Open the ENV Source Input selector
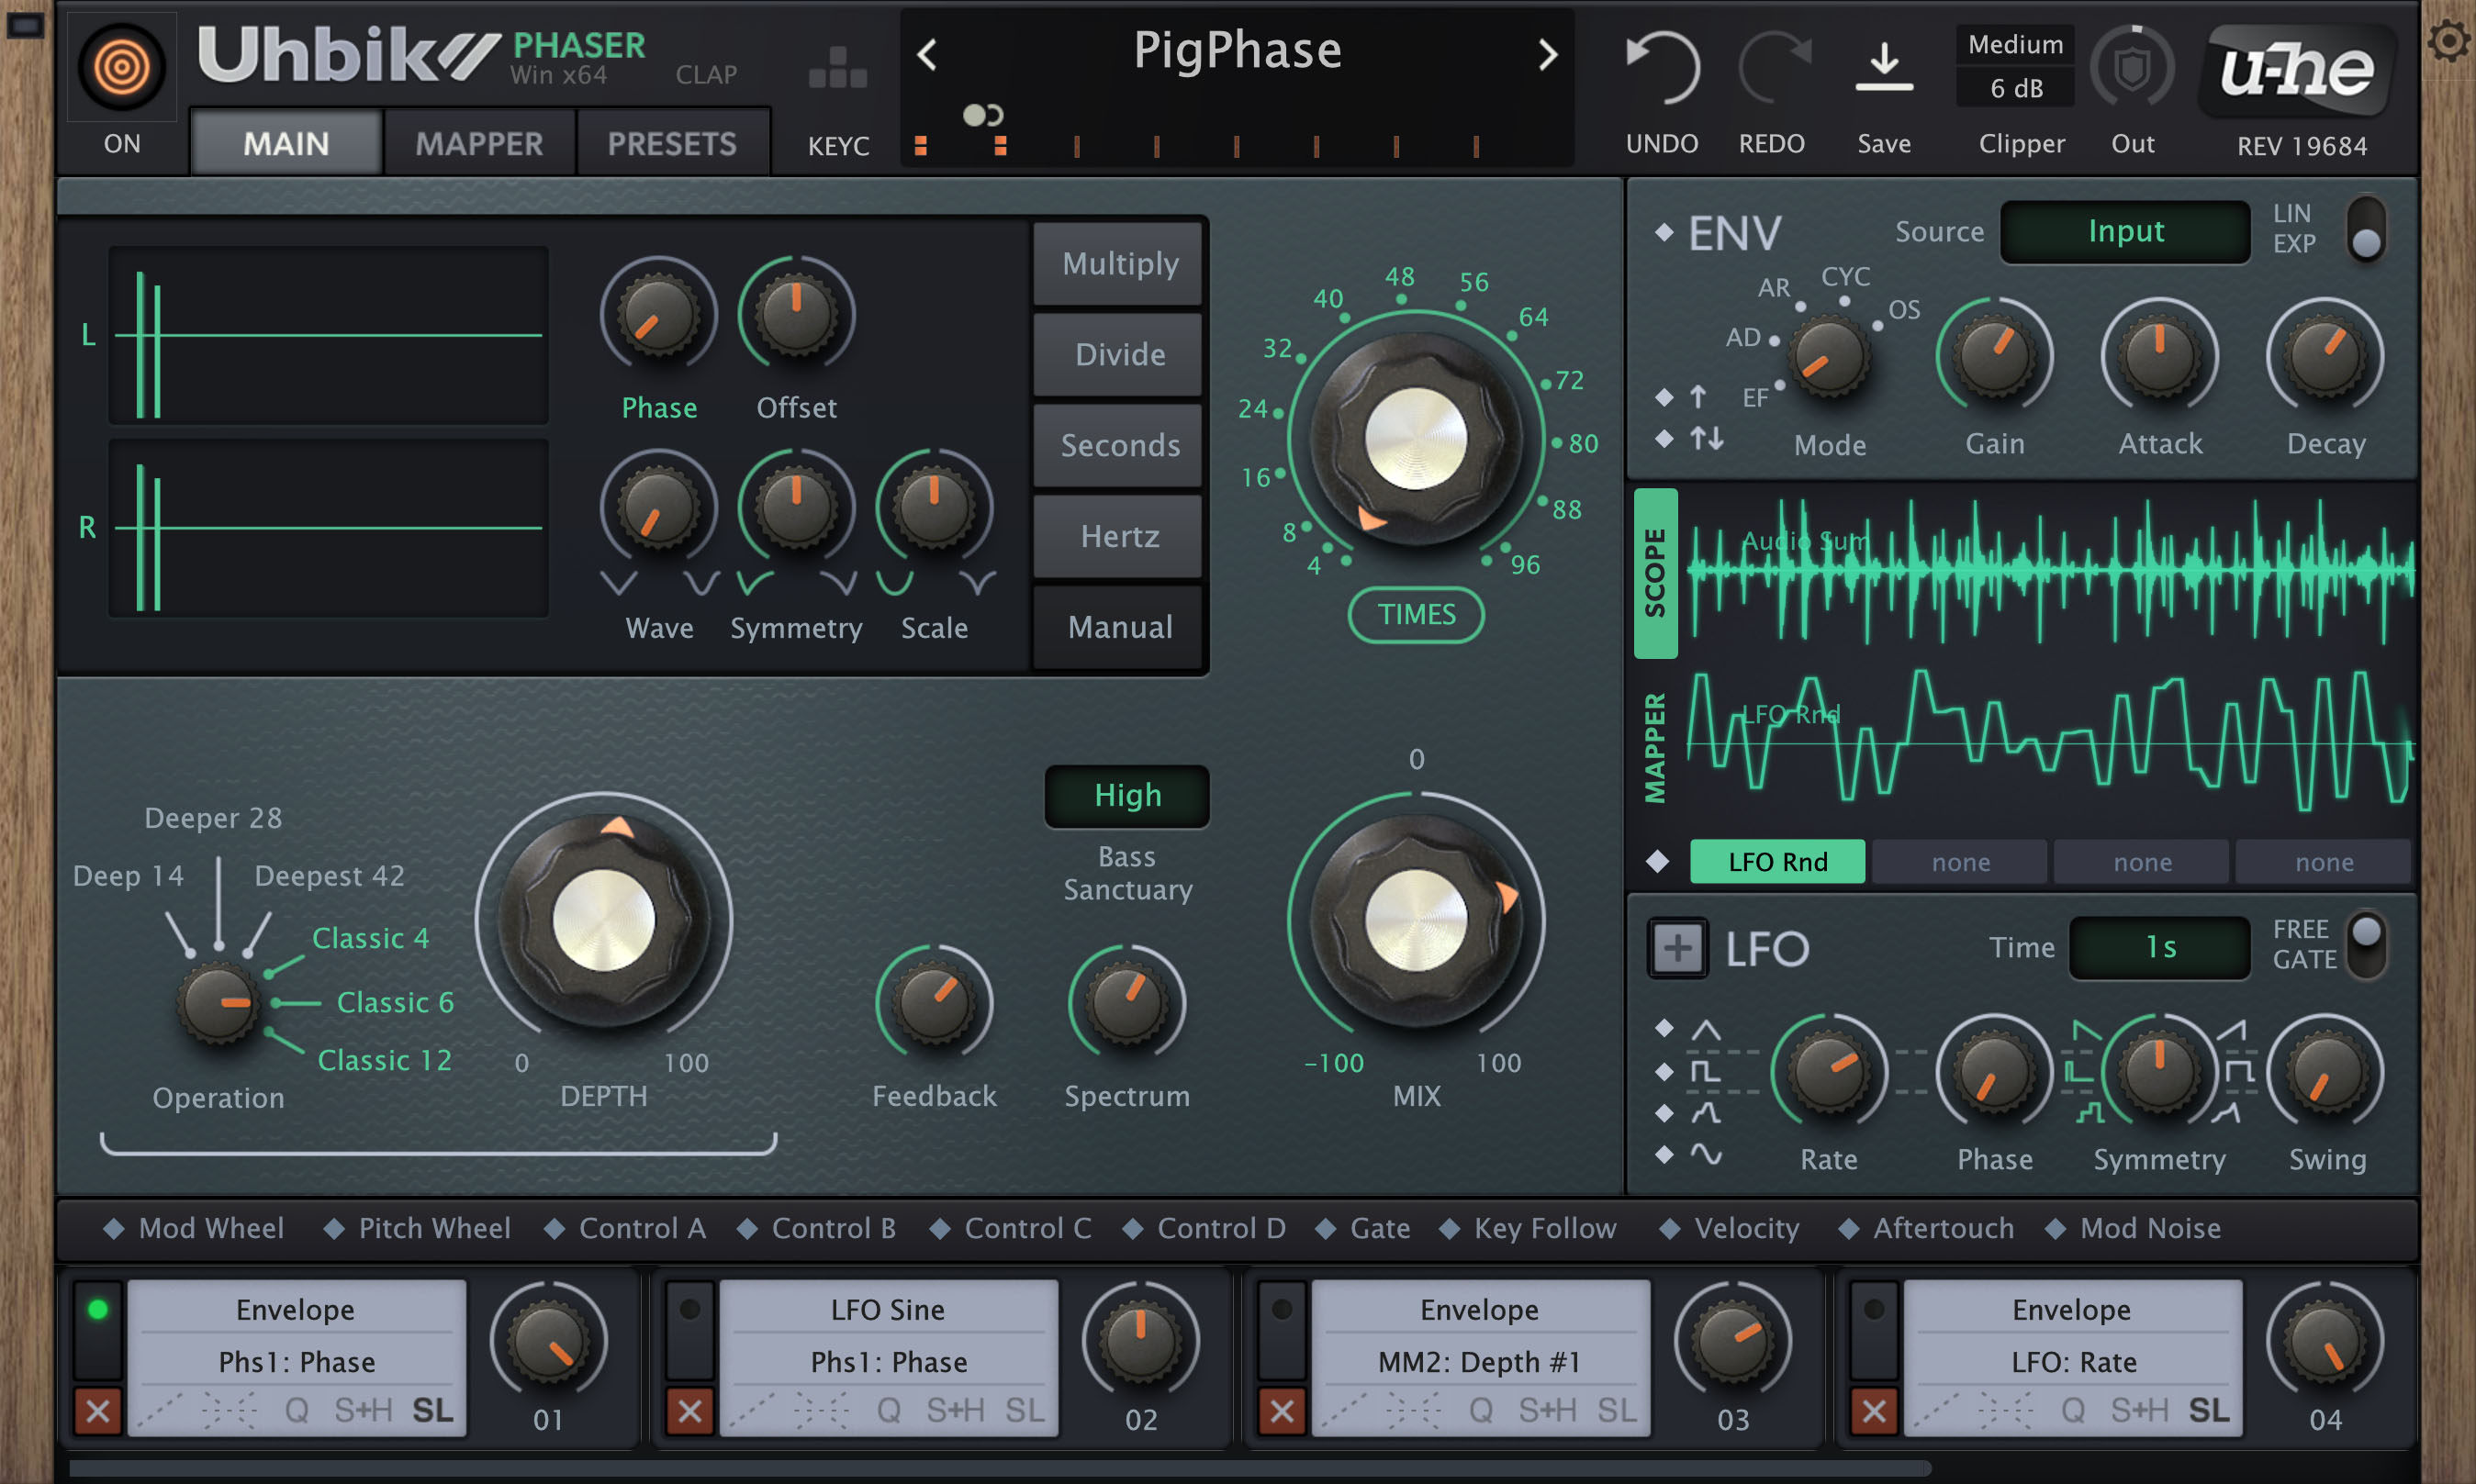The image size is (2476, 1484). [2125, 231]
